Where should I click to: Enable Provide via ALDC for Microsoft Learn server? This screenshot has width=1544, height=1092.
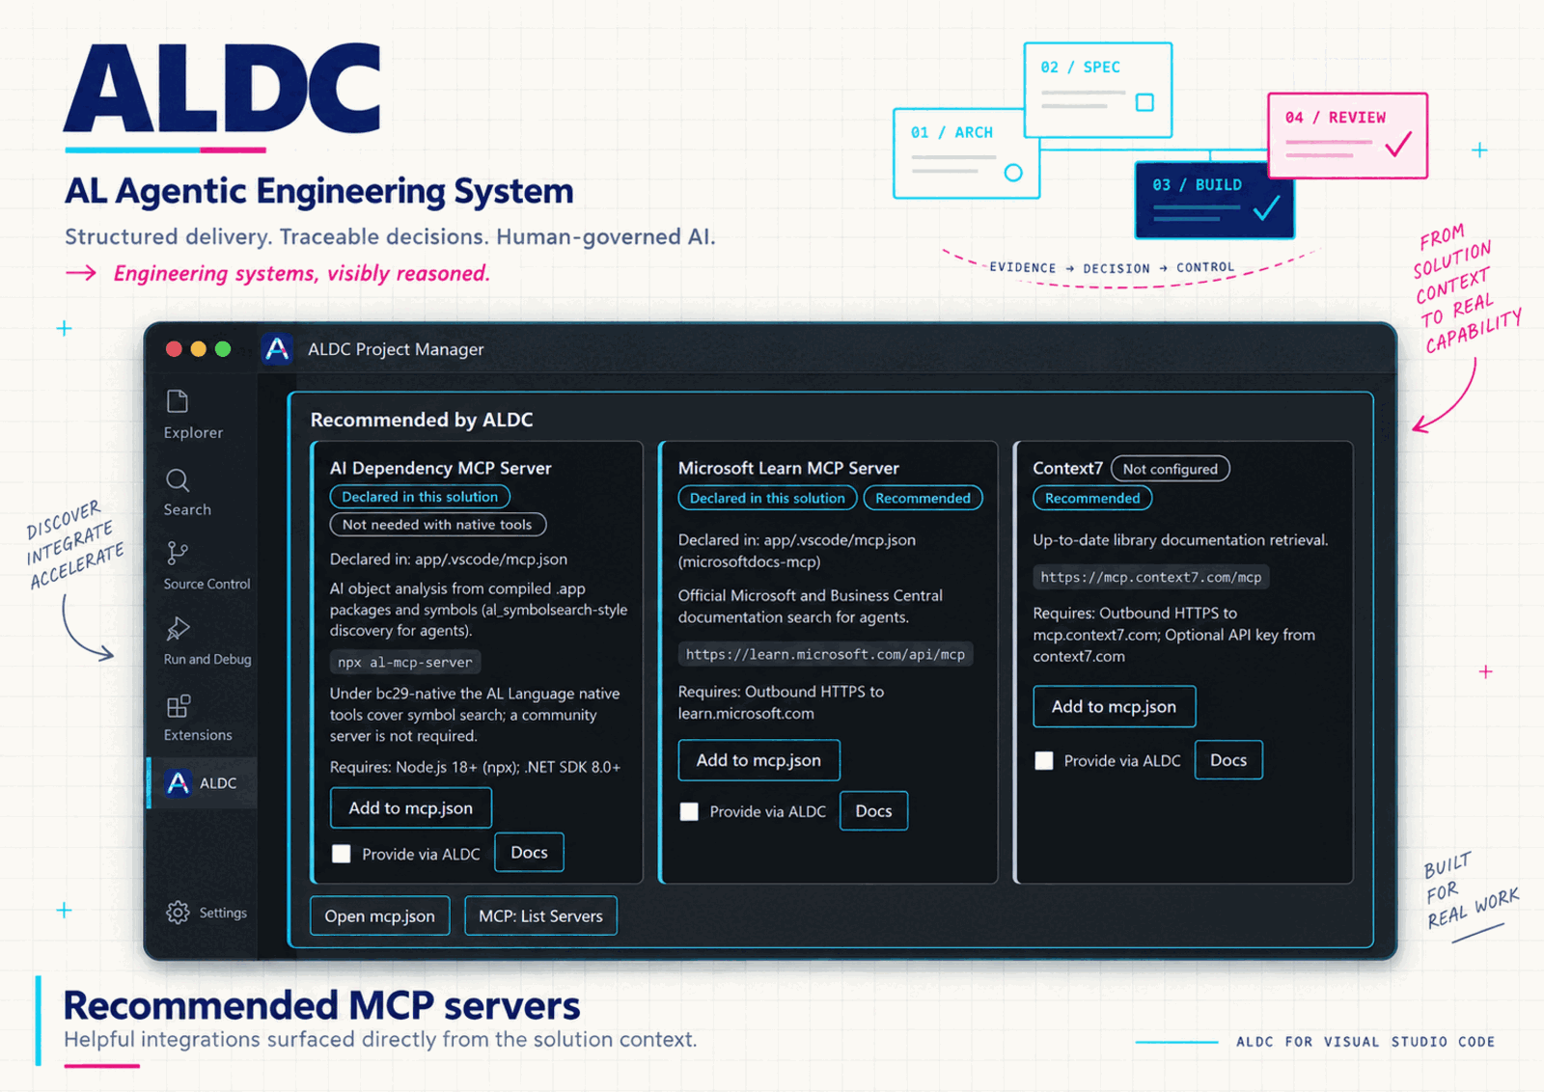(689, 811)
